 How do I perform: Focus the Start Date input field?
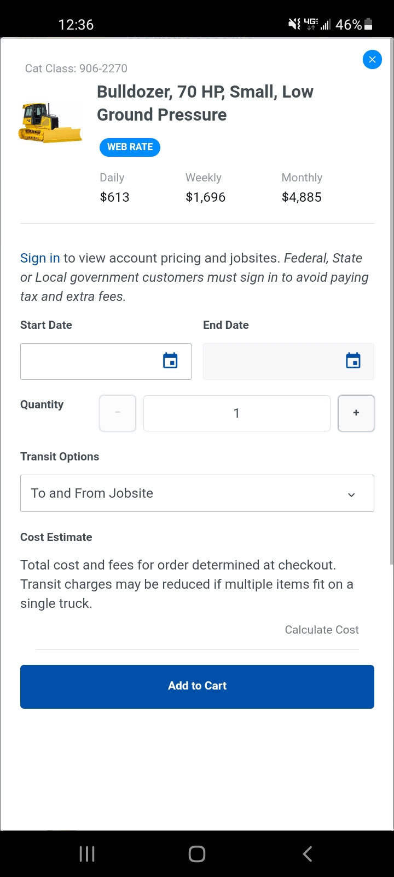[90, 361]
